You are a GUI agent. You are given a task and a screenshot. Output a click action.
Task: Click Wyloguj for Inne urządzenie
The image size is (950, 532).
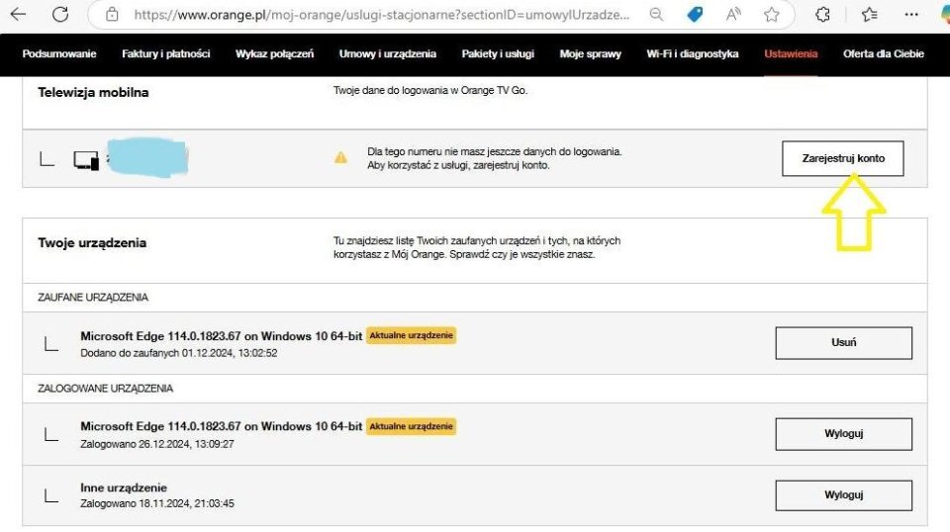click(843, 495)
